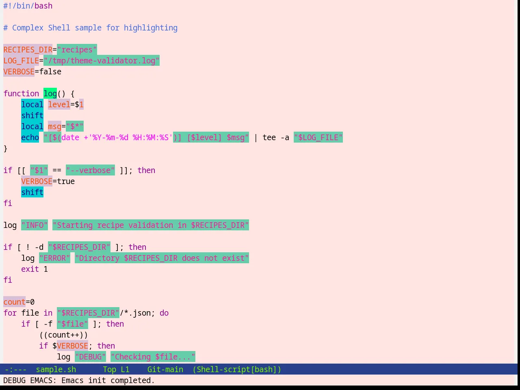Click the "--verbose" string
520x390 pixels.
pyautogui.click(x=90, y=170)
